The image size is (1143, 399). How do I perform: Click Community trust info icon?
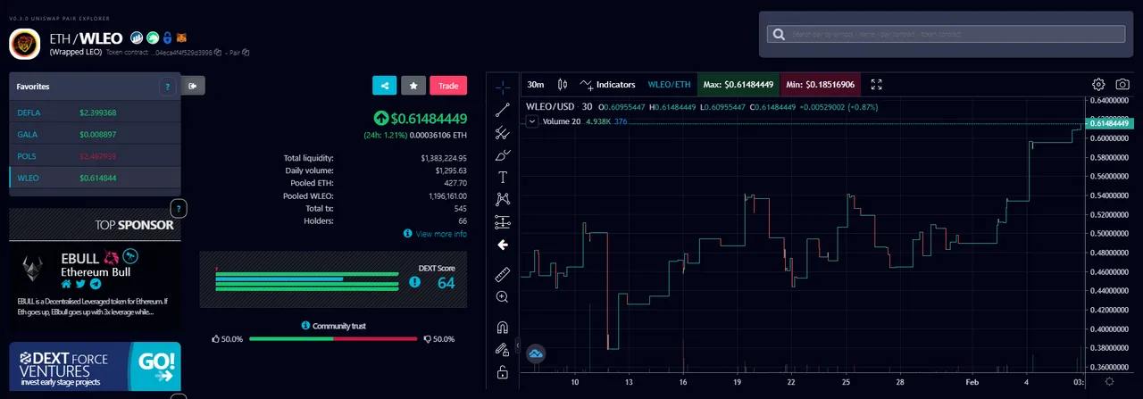[305, 326]
